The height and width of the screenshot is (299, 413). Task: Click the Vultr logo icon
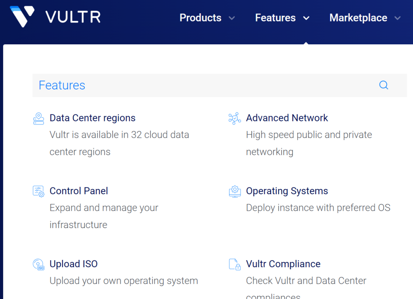point(22,17)
